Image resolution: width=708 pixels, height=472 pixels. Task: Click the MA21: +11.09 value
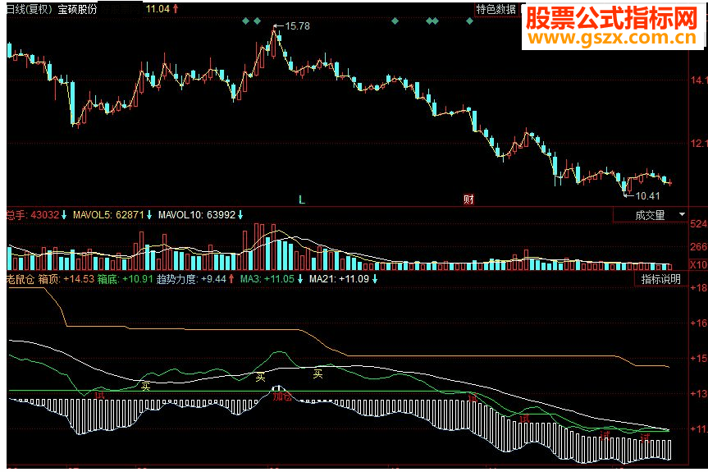(x=339, y=279)
